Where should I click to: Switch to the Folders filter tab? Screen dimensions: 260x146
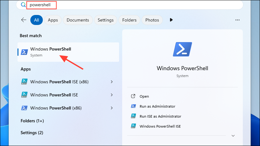tap(129, 20)
